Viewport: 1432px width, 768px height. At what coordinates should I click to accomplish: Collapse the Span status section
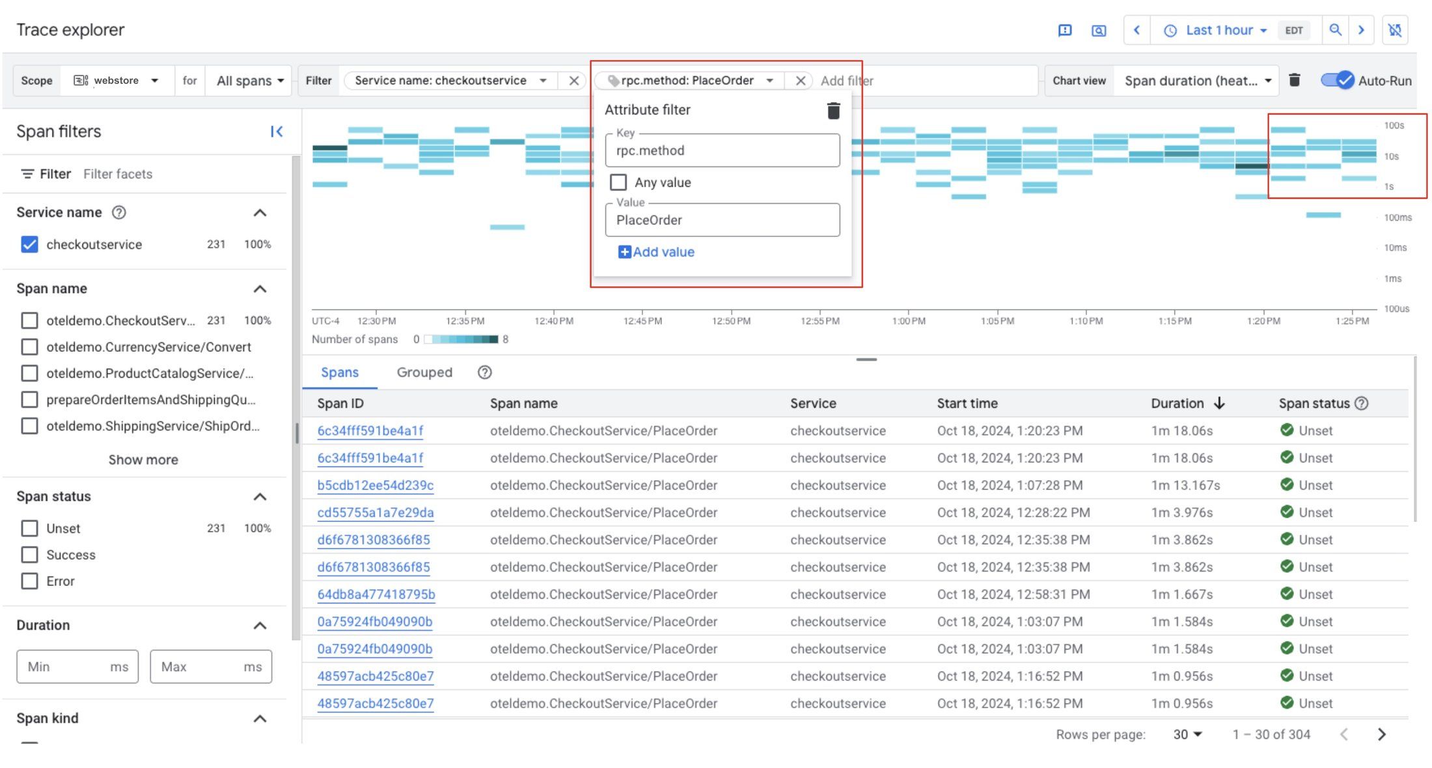click(260, 497)
